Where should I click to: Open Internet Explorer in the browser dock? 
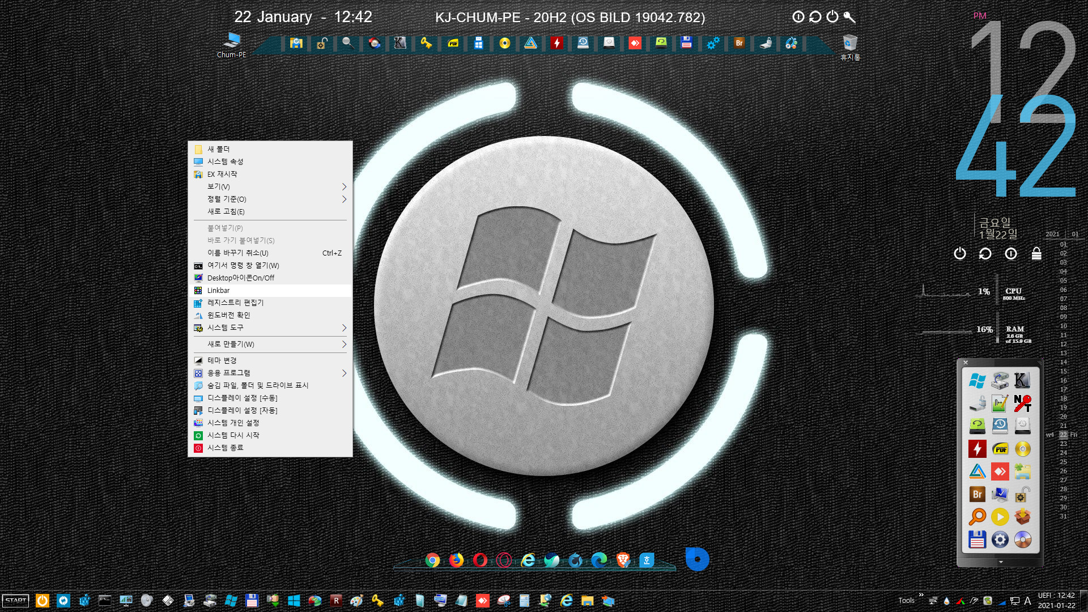pos(528,560)
